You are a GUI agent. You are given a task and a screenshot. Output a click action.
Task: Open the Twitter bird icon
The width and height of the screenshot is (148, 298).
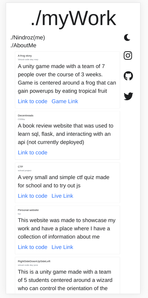(x=128, y=96)
